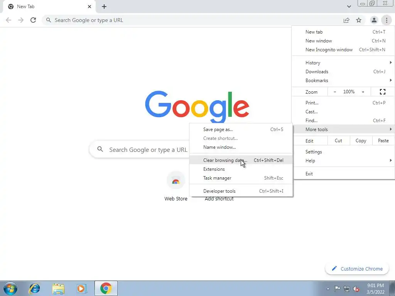Expand More tools submenu

[x=343, y=129]
